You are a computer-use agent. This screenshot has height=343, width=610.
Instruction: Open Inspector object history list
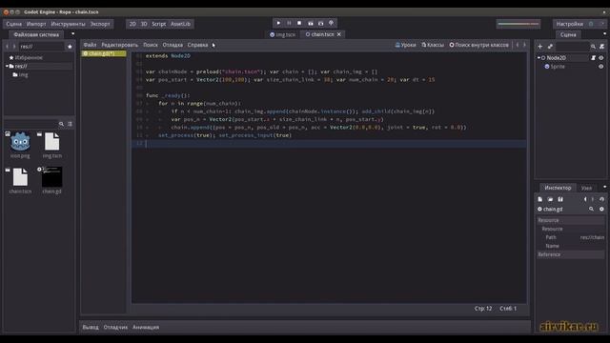[601, 199]
